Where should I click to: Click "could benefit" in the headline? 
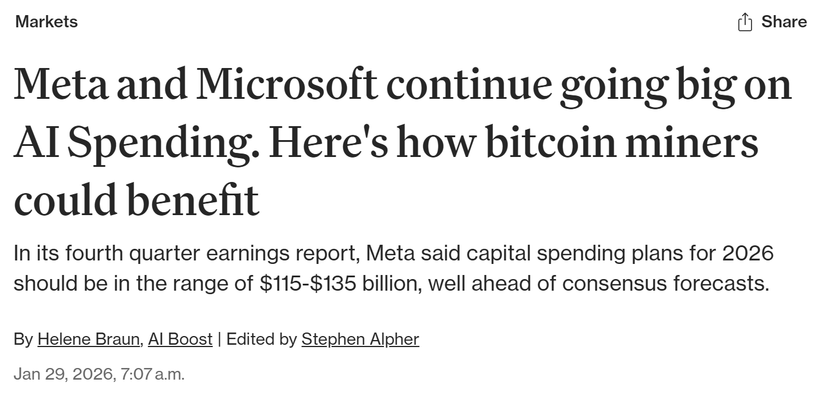(136, 200)
